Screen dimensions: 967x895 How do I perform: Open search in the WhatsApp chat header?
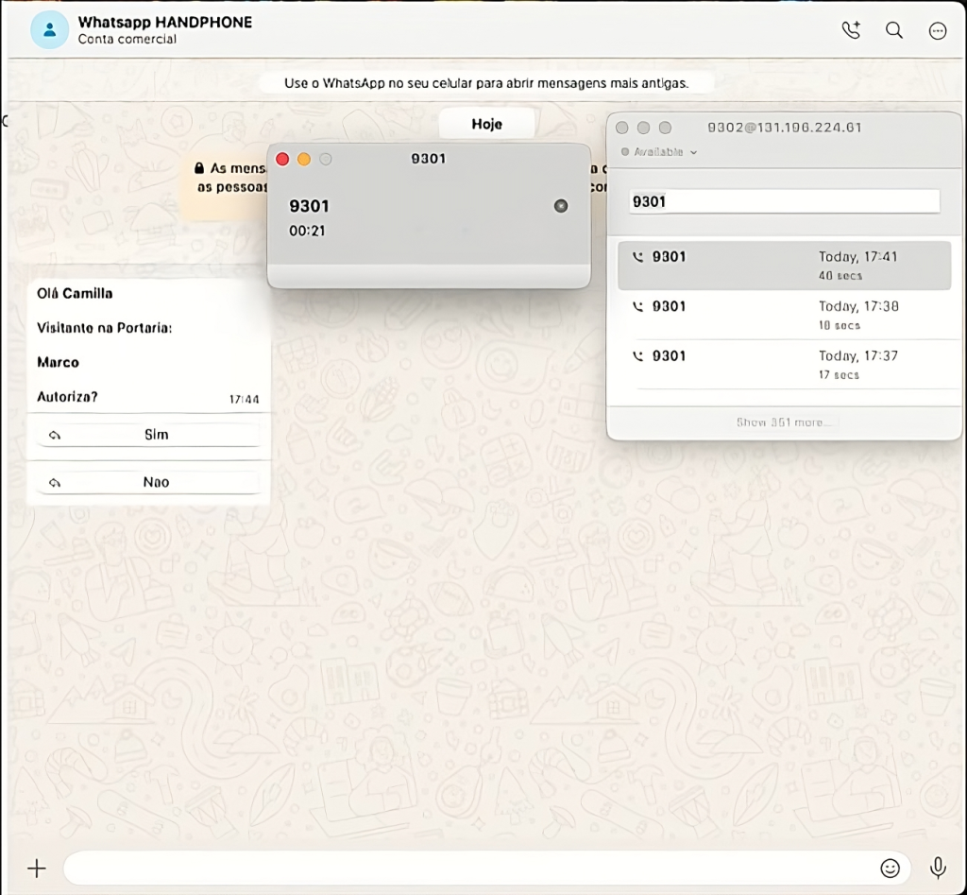coord(894,29)
